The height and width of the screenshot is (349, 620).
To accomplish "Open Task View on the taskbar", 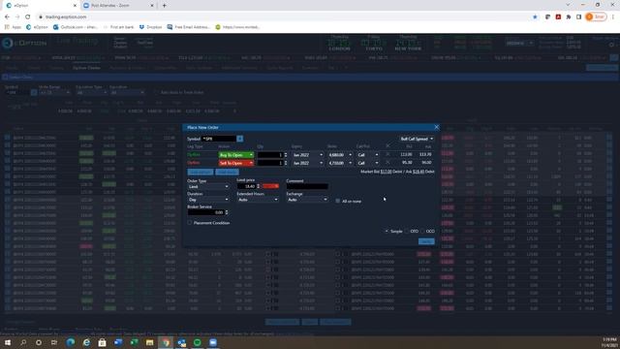I will (54, 342).
